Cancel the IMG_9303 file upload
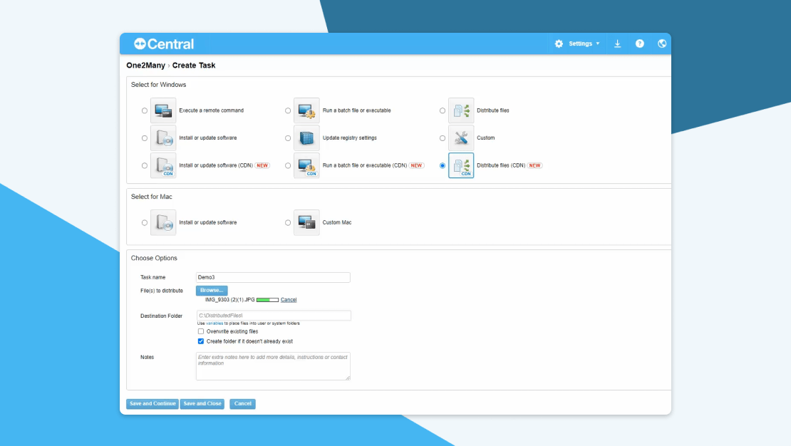The height and width of the screenshot is (446, 791). (x=289, y=299)
